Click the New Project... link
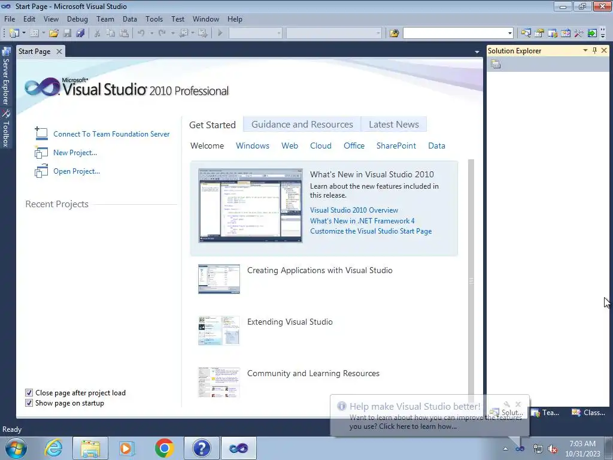 coord(75,153)
